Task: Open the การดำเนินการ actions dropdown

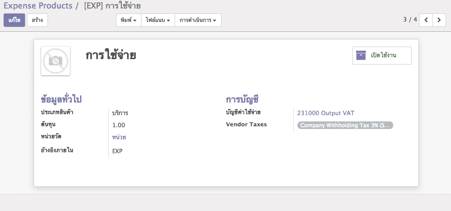Action: (198, 20)
